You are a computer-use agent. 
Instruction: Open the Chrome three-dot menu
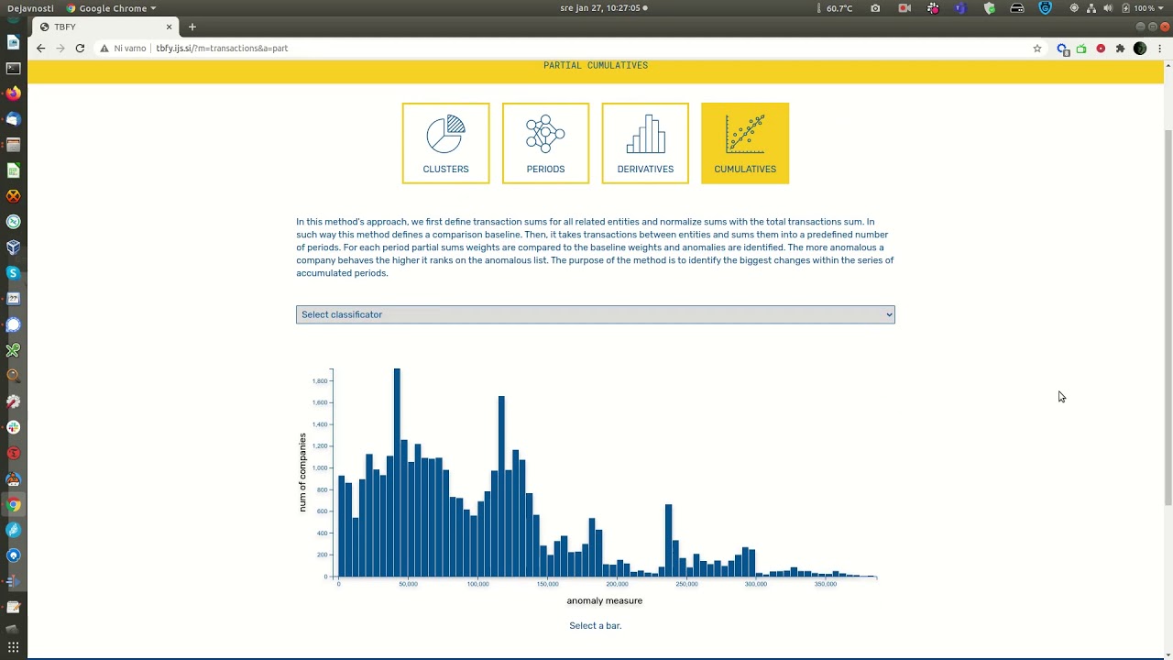[x=1159, y=49]
